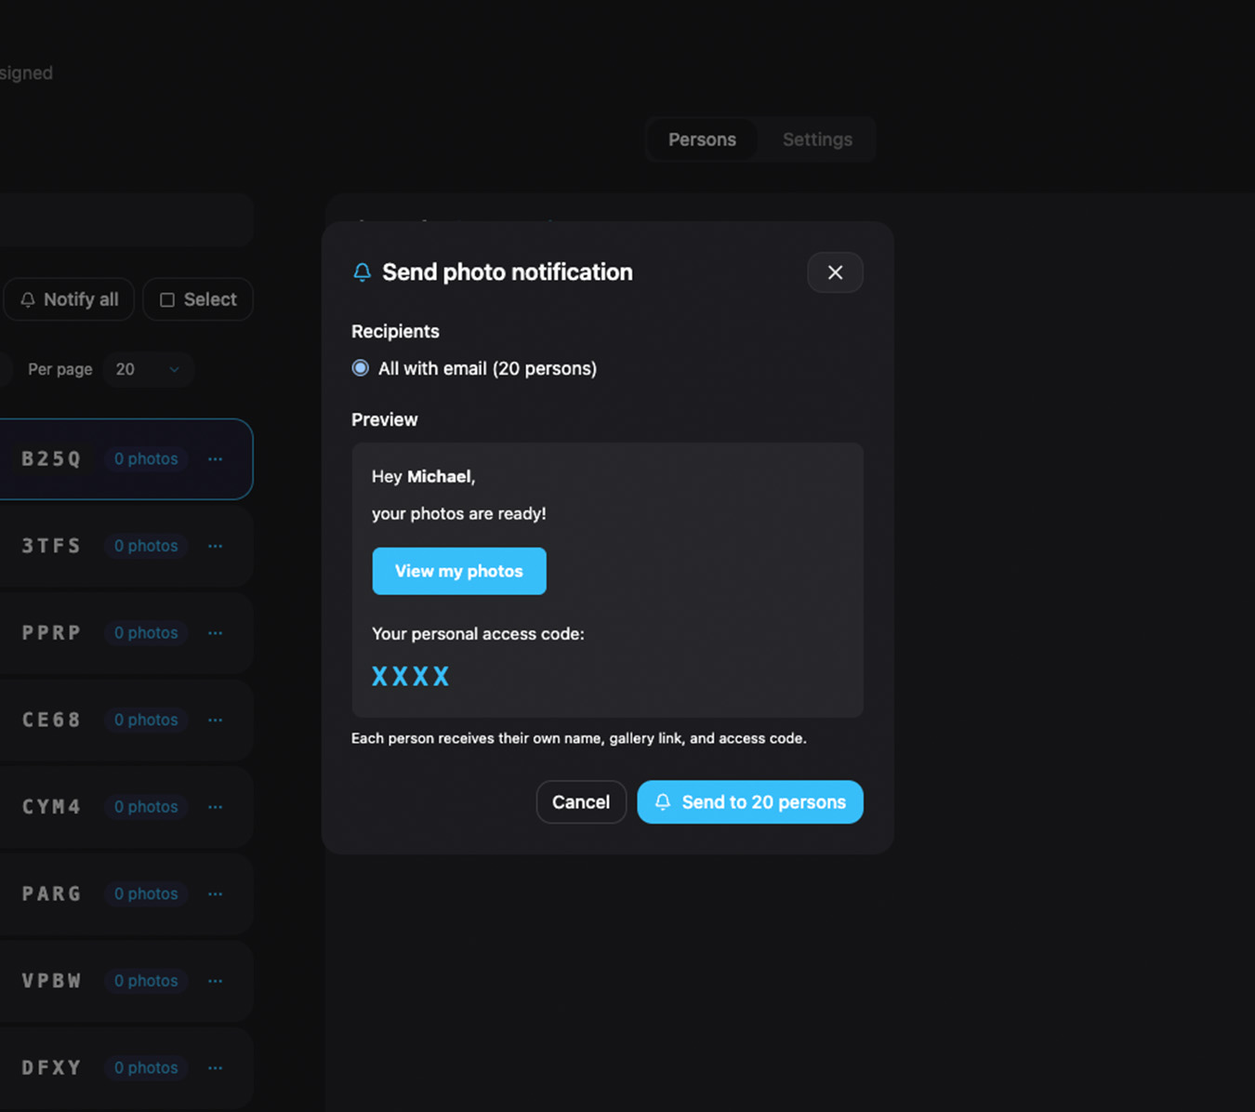Click the 0 photos badge for PPRP

coord(146,633)
